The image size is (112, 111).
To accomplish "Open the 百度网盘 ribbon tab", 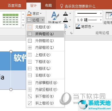I will pos(14,6).
